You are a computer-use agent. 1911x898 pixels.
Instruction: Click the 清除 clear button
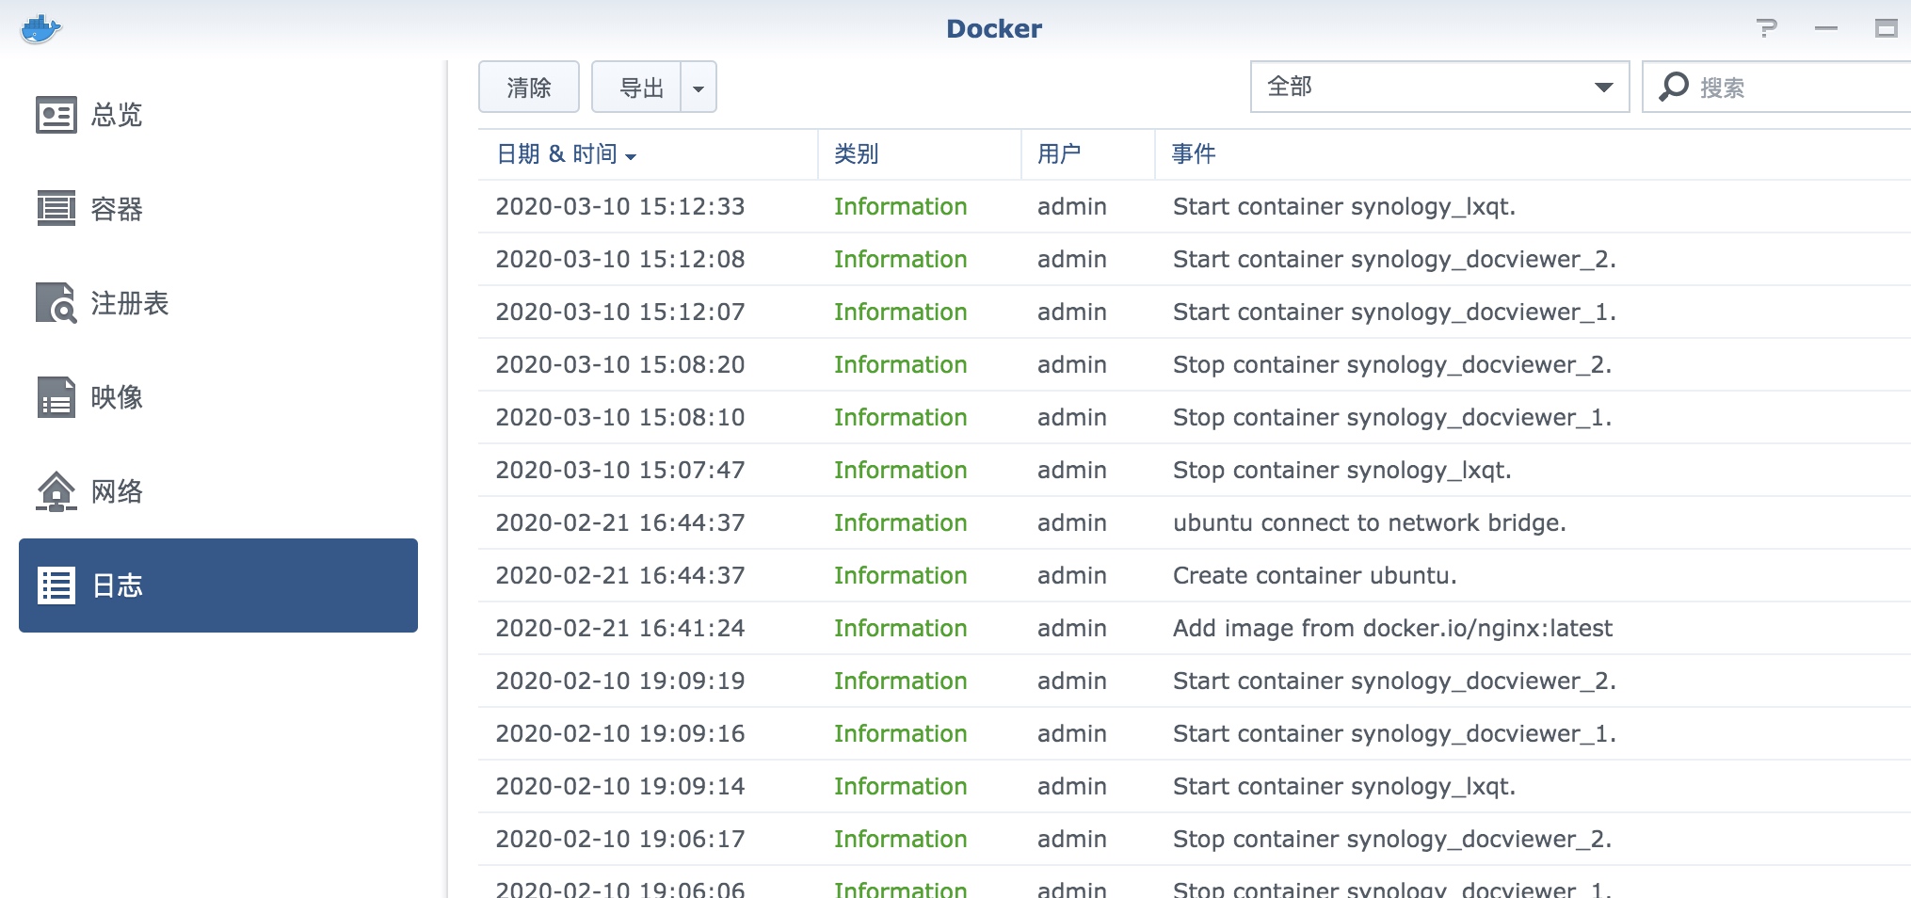pyautogui.click(x=529, y=87)
